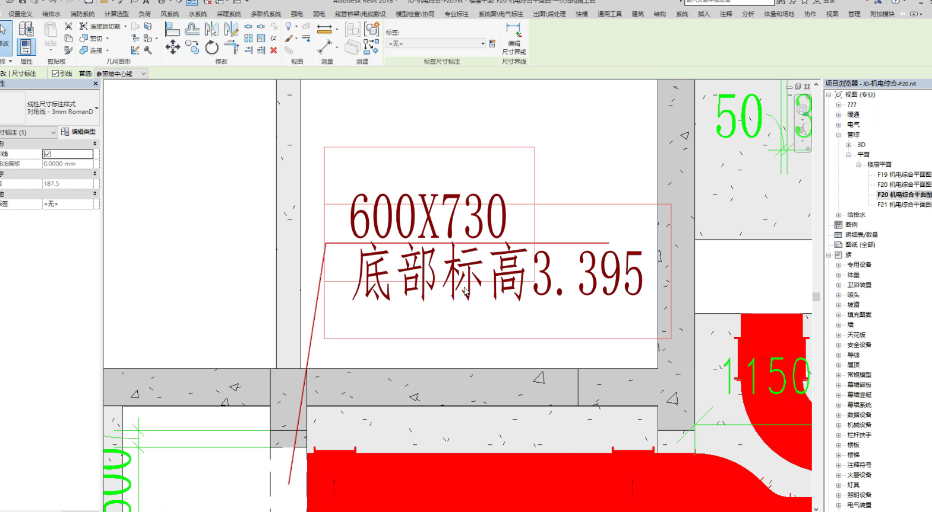Click the project browser vertical scrollbar thumb
The width and height of the screenshot is (932, 512).
[x=816, y=297]
